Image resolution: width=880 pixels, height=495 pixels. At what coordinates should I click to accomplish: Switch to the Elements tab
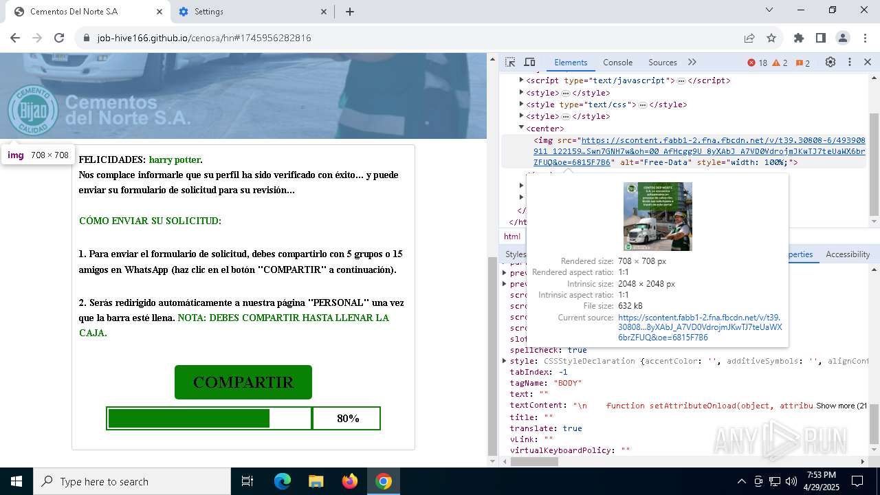pos(571,63)
